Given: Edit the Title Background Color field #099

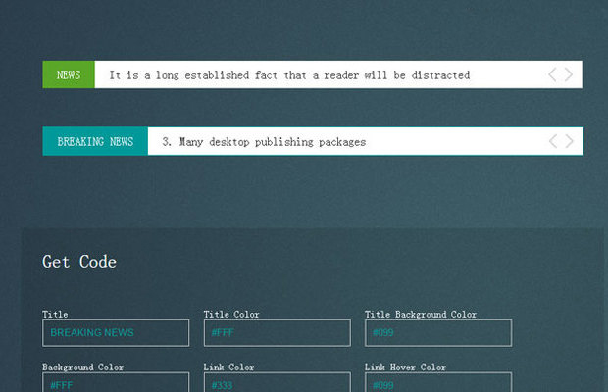Looking at the screenshot, I should pos(438,333).
